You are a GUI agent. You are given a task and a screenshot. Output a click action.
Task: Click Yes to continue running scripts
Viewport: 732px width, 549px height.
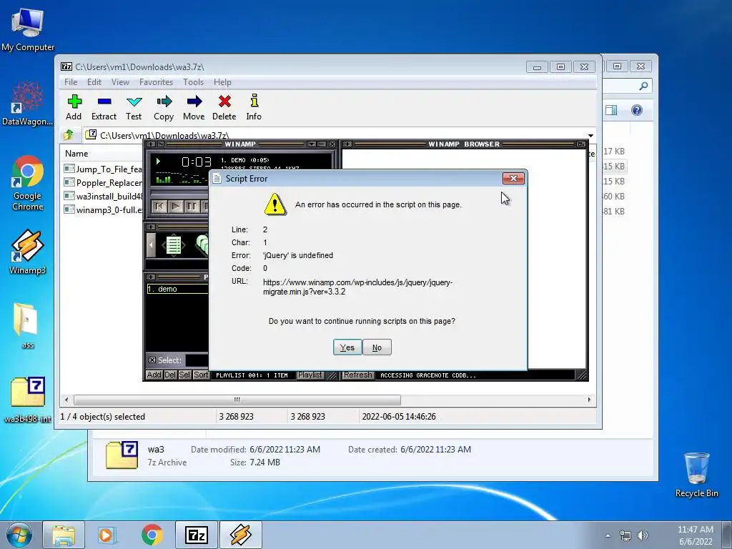pos(347,347)
